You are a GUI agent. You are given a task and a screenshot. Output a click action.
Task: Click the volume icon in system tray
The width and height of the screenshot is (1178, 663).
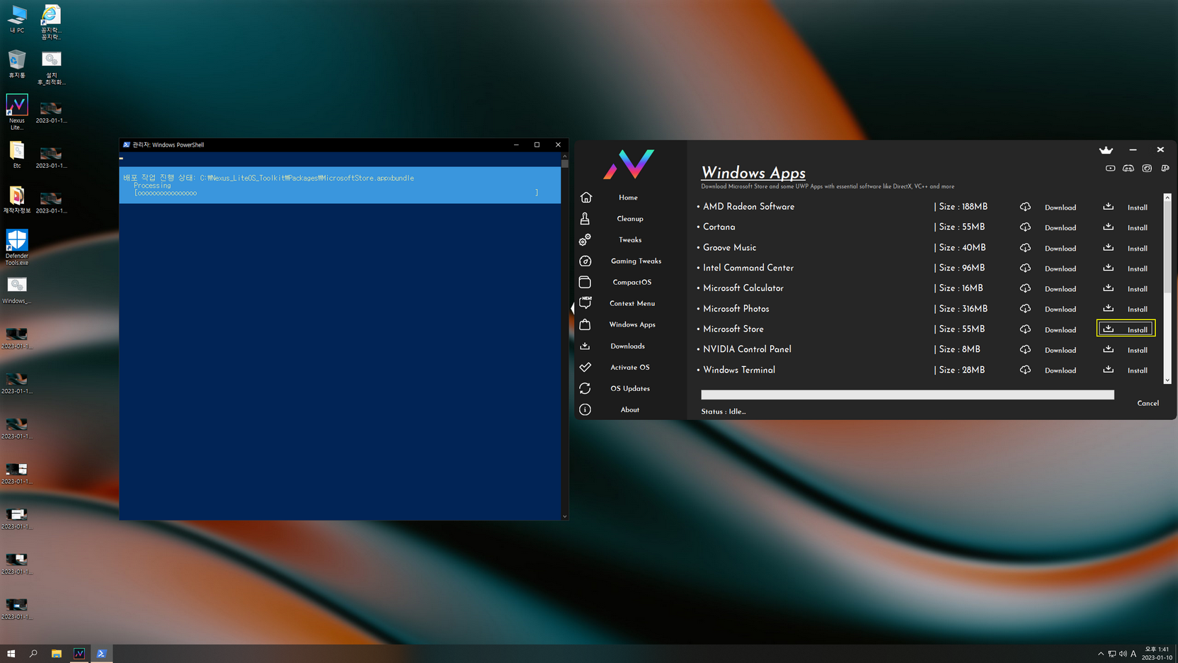1123,654
